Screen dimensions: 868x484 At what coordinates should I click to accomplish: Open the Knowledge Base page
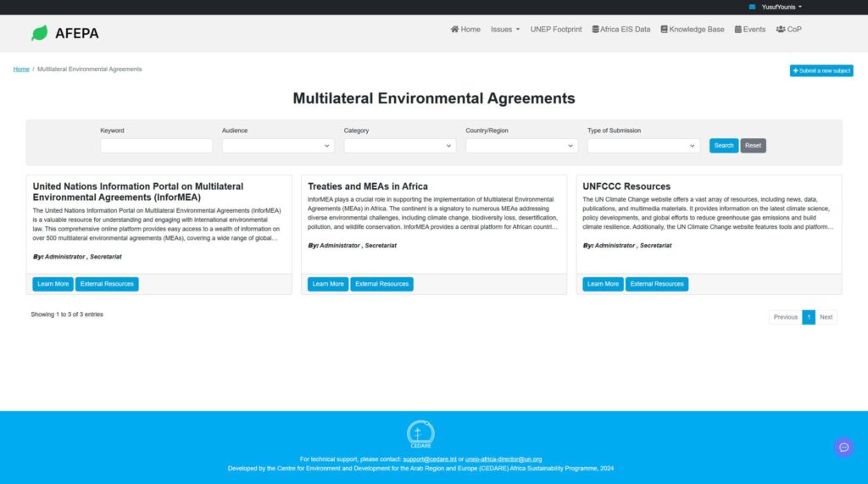tap(693, 30)
